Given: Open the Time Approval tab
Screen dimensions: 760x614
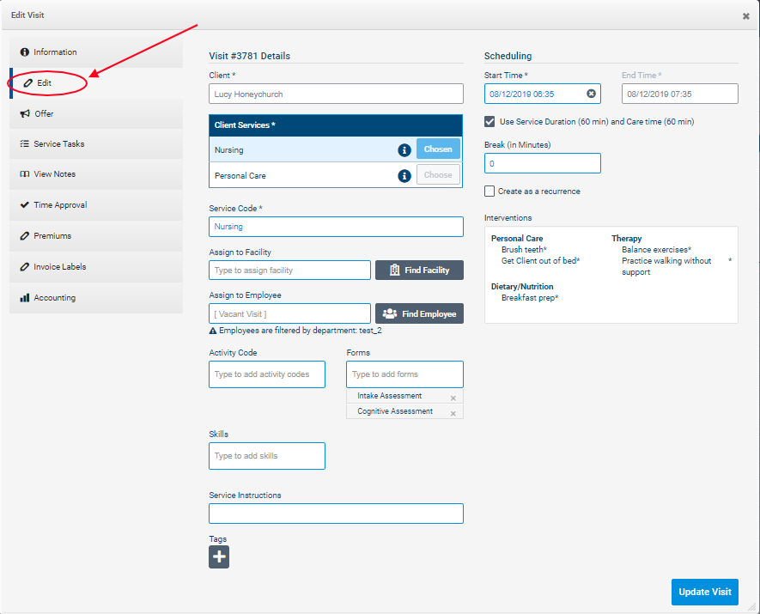Looking at the screenshot, I should [59, 205].
